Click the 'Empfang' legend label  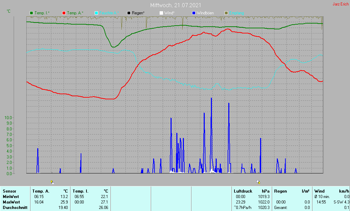(237, 13)
